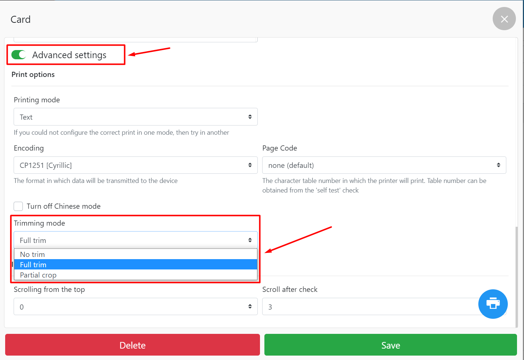
Task: Open the Page Code dropdown
Action: click(384, 165)
